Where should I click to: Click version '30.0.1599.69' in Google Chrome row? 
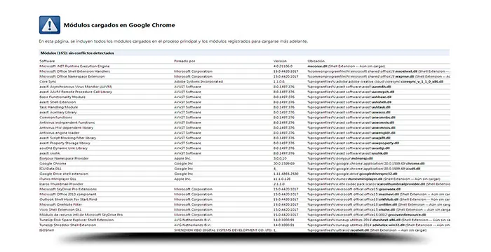(x=284, y=164)
